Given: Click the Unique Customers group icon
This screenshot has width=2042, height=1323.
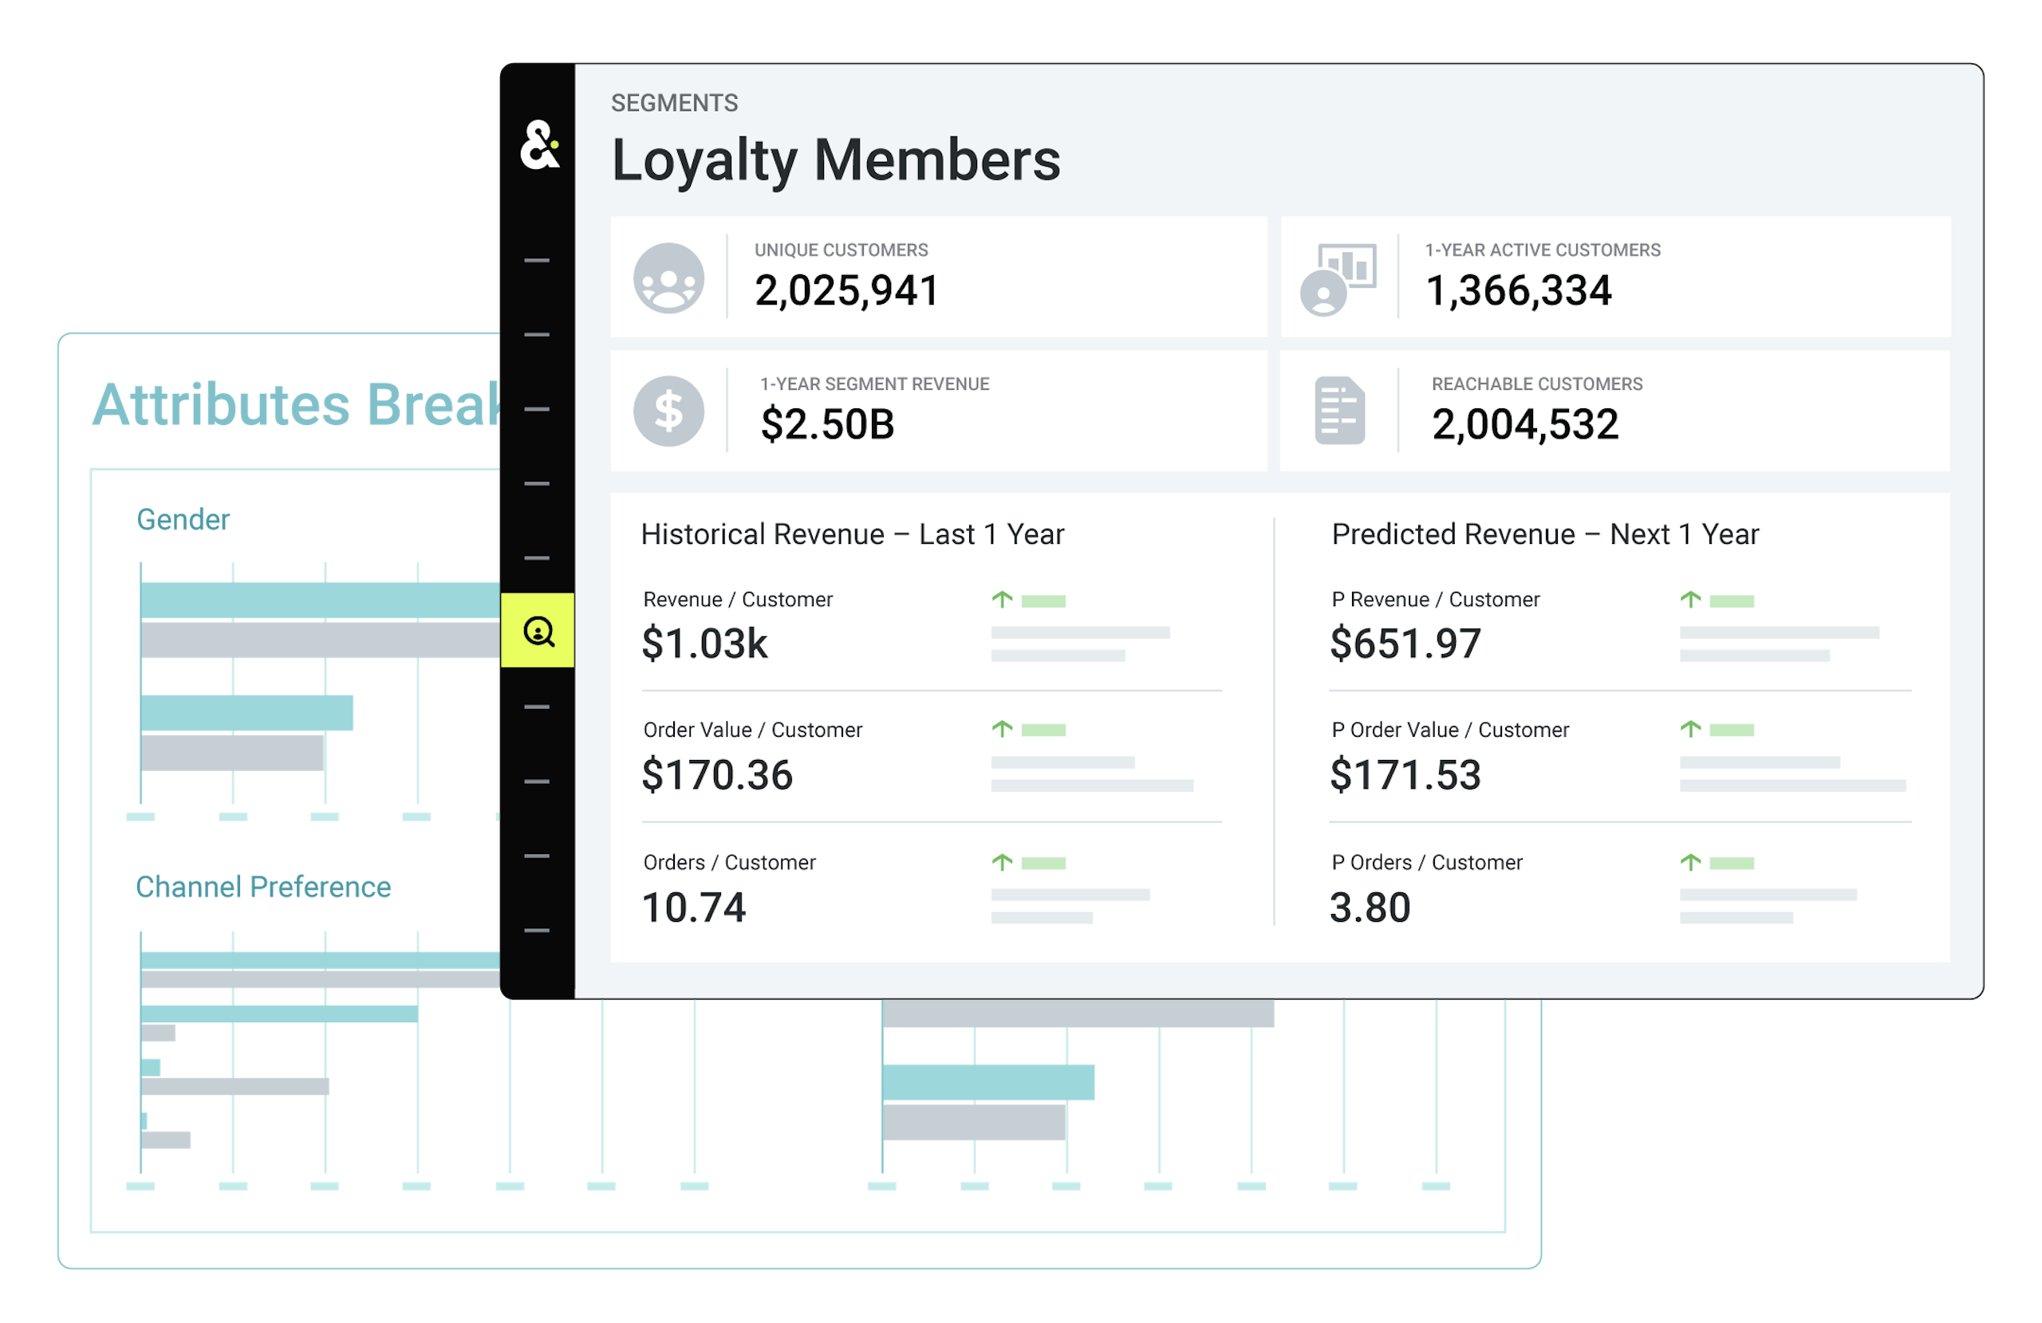Looking at the screenshot, I should [668, 278].
